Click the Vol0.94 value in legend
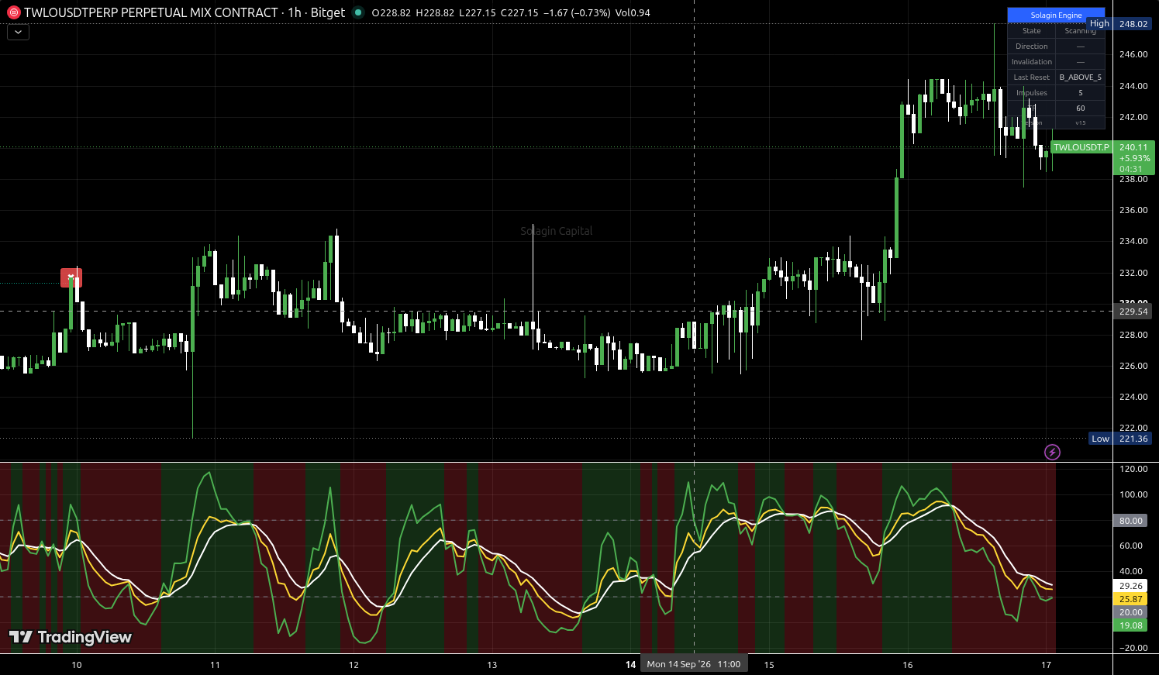Screen dimensions: 1159x675 pyautogui.click(x=633, y=13)
